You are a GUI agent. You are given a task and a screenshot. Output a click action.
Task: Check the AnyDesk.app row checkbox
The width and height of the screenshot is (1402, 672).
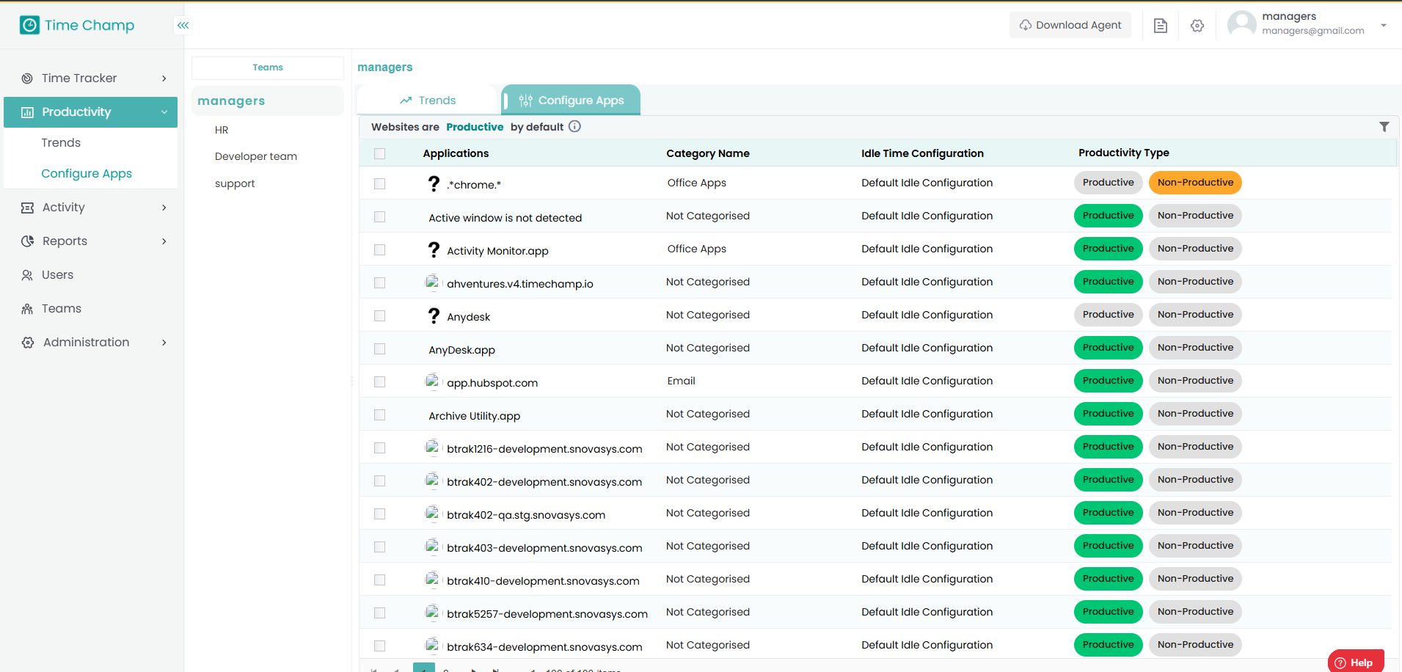pyautogui.click(x=379, y=348)
